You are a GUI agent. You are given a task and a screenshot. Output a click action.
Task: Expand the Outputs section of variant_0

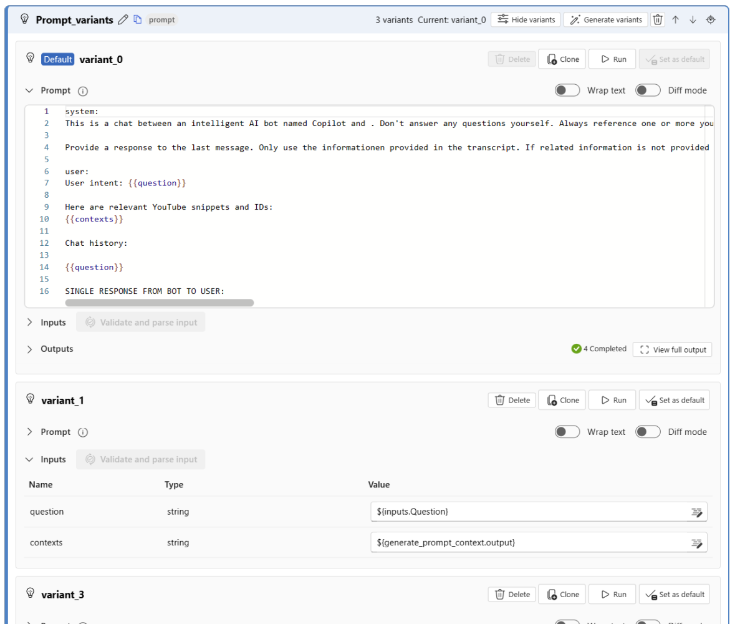pos(29,349)
